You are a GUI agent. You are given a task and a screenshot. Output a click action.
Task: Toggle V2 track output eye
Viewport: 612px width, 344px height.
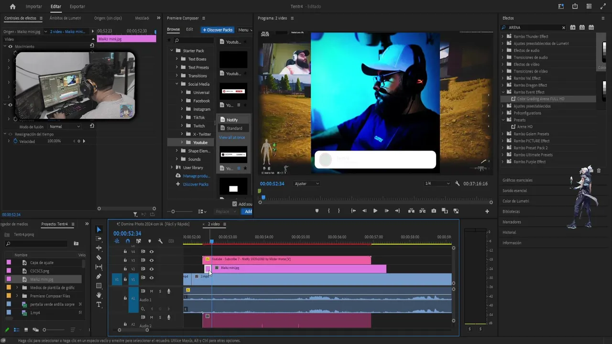pos(152,269)
